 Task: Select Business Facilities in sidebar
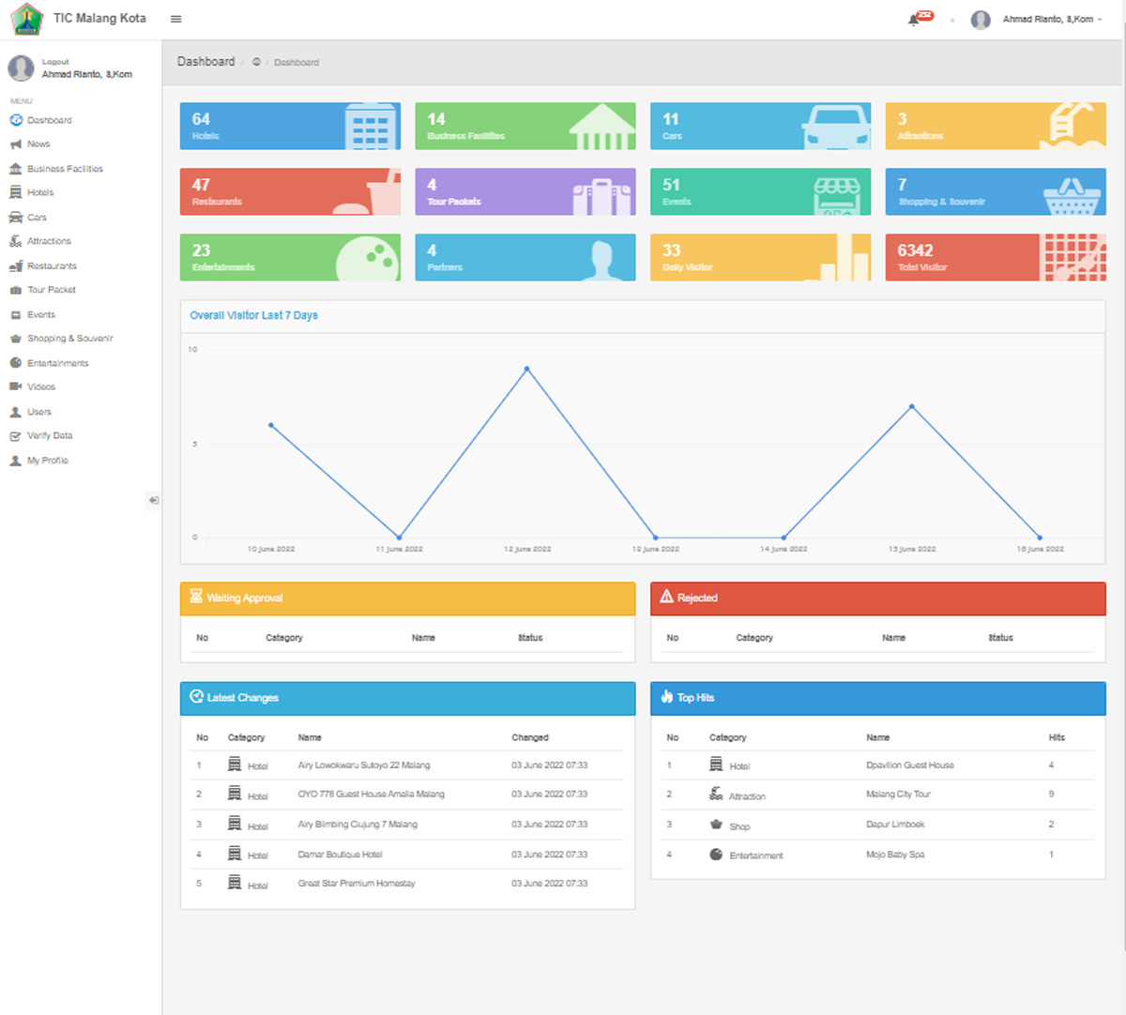click(x=65, y=169)
